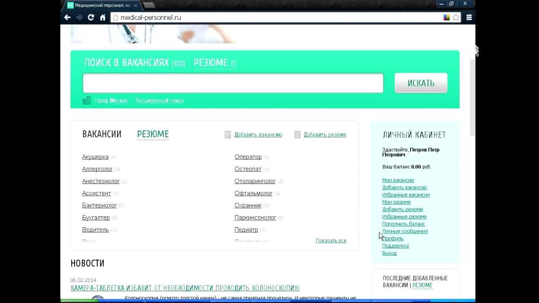The width and height of the screenshot is (539, 303).
Task: Open the Аллерголог category
Action: [x=97, y=169]
